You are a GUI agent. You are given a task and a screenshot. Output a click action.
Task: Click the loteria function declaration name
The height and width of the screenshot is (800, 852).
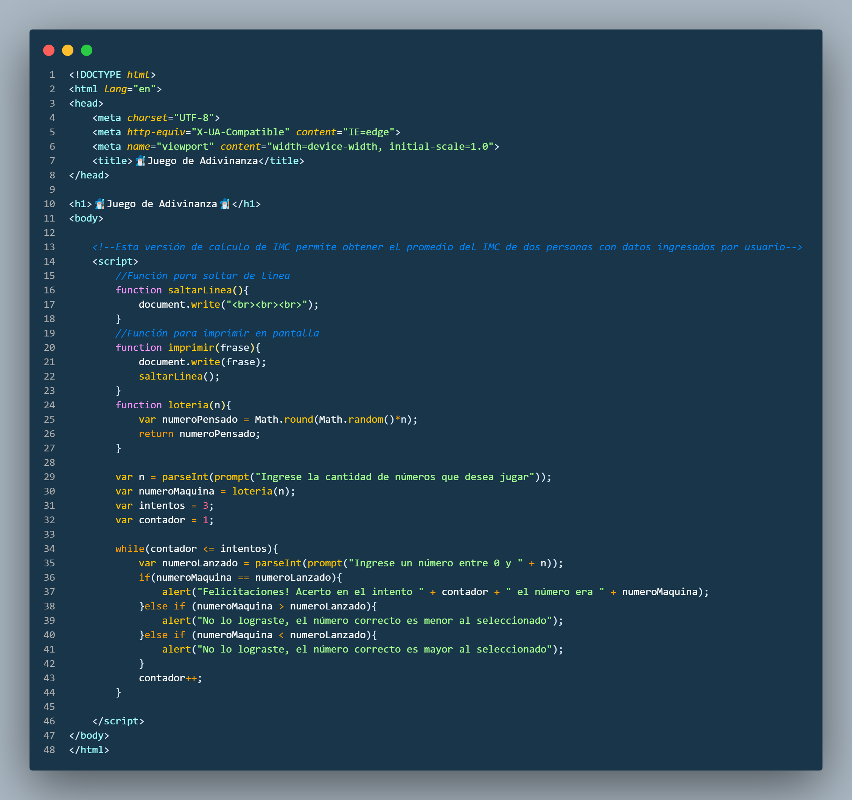(188, 405)
